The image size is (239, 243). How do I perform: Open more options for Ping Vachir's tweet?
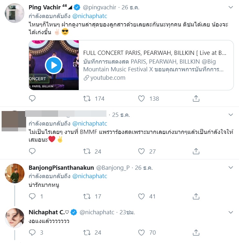[231, 7]
